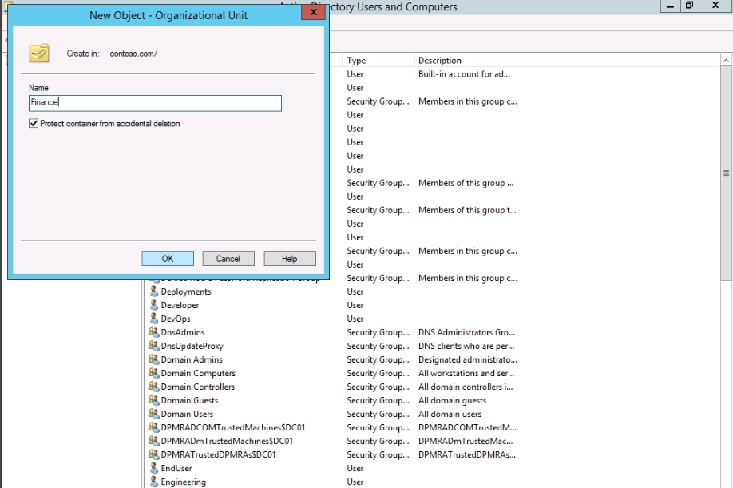The image size is (733, 488).
Task: Sort list by the Description column header
Action: (x=466, y=61)
